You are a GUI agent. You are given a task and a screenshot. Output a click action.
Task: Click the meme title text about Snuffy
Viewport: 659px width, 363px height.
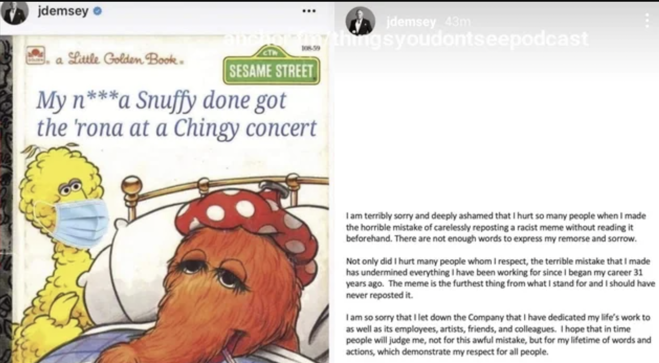pyautogui.click(x=177, y=114)
